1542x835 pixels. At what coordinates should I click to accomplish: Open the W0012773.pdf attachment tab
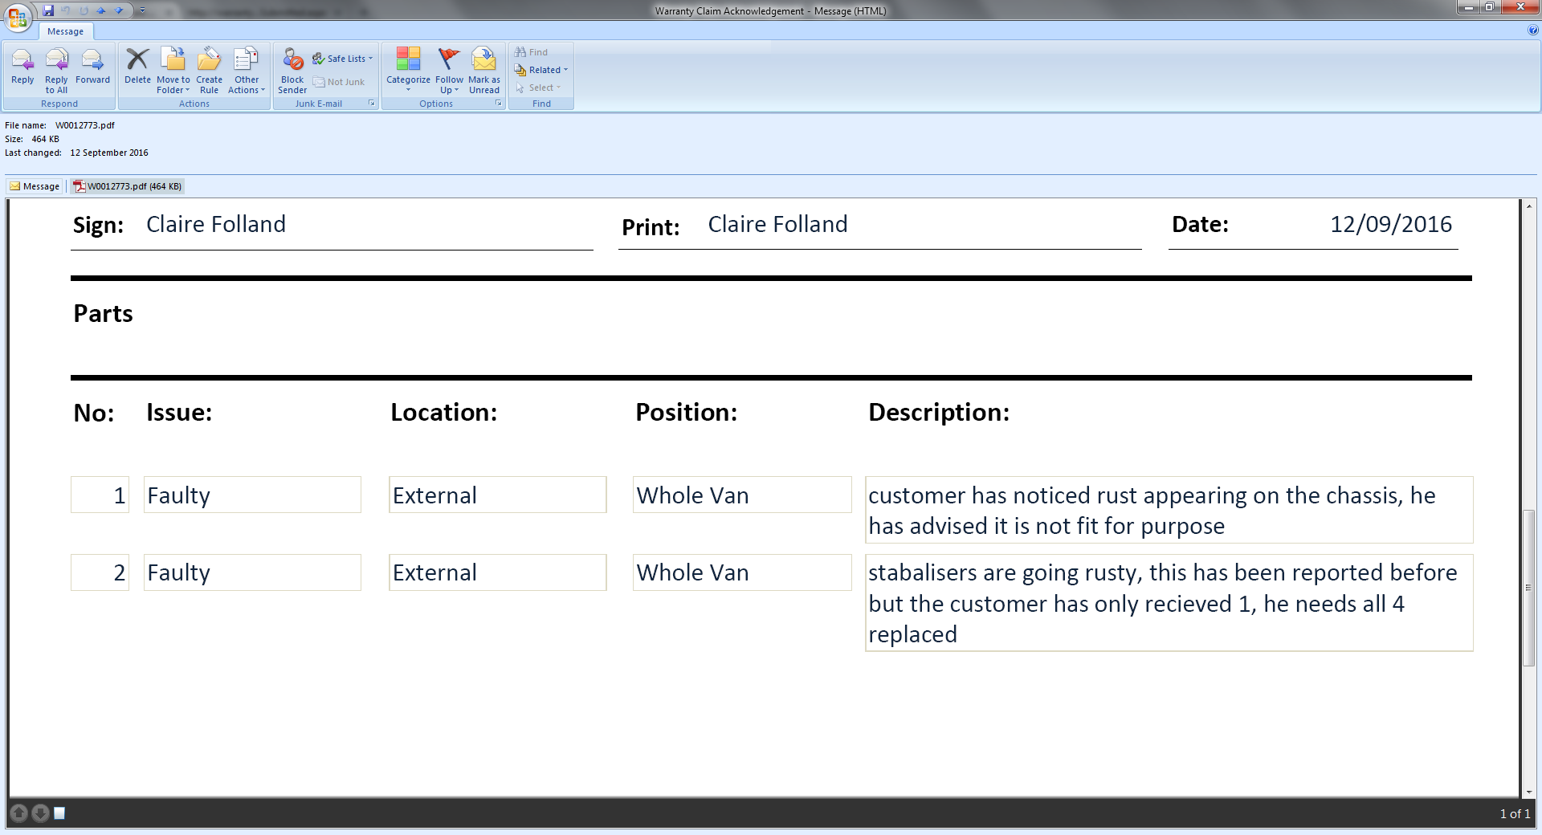(128, 186)
